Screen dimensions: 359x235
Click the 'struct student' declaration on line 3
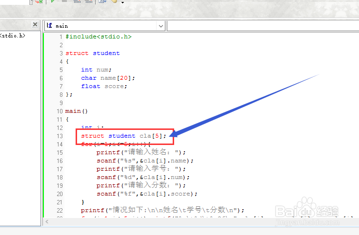tap(93, 53)
